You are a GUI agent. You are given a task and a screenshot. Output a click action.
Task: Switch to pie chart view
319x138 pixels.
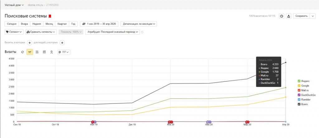pos(22,52)
